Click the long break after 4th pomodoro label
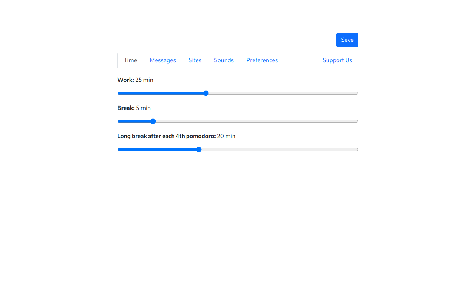 coord(176,136)
